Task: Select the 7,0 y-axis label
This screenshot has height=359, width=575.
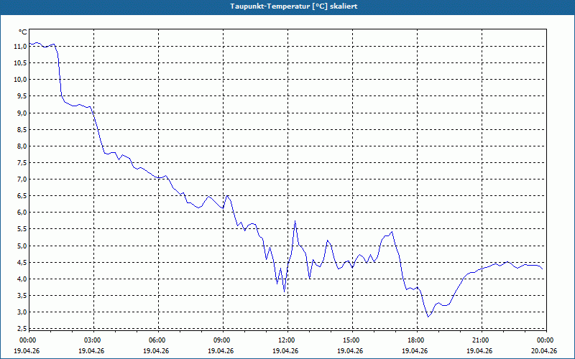Action: [x=22, y=179]
